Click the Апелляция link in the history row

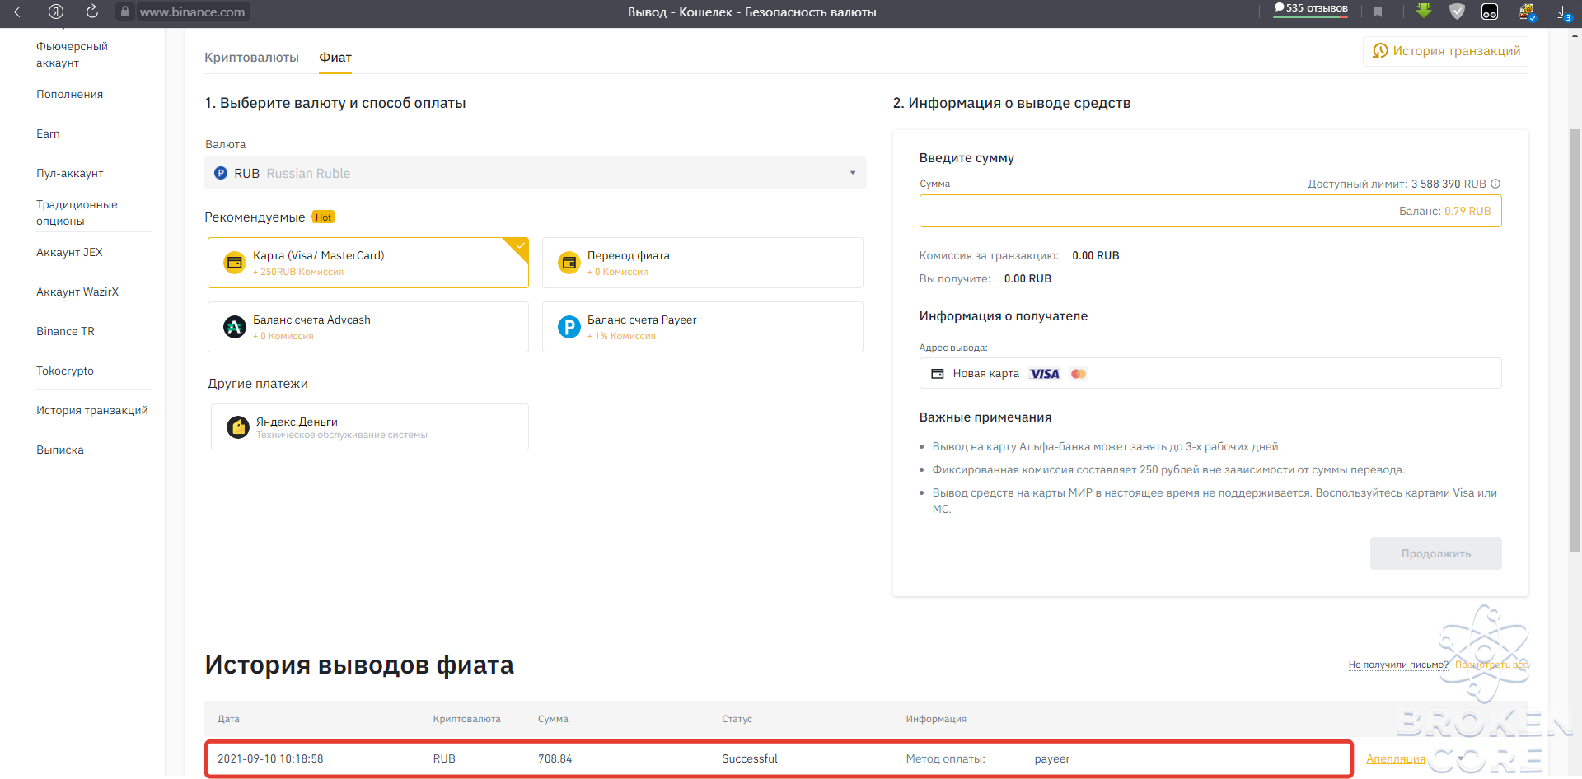tap(1396, 758)
